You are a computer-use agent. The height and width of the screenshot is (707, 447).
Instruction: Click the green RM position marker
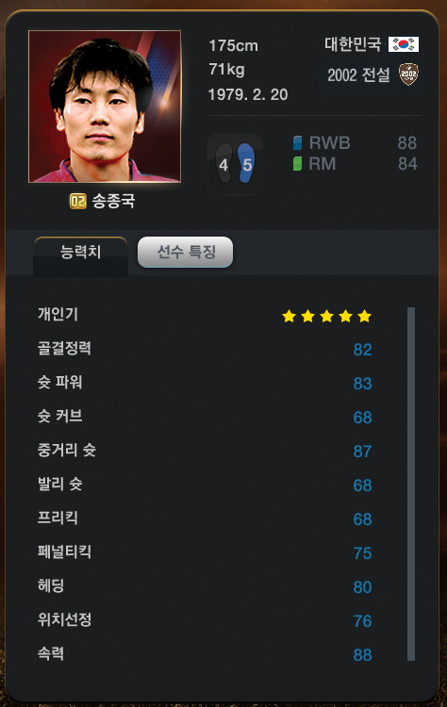click(297, 164)
